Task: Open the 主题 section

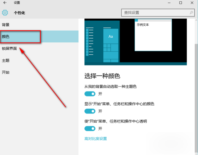Action: coord(39,61)
